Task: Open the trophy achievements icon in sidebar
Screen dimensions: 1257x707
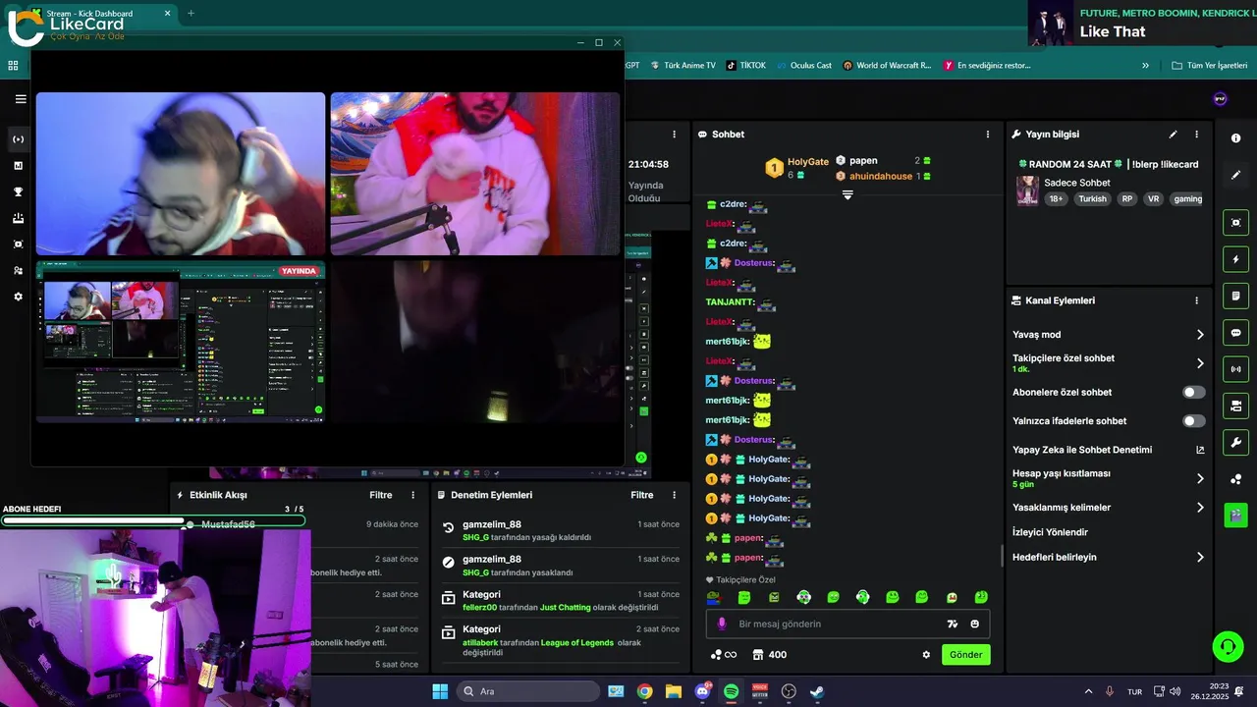Action: coord(18,191)
